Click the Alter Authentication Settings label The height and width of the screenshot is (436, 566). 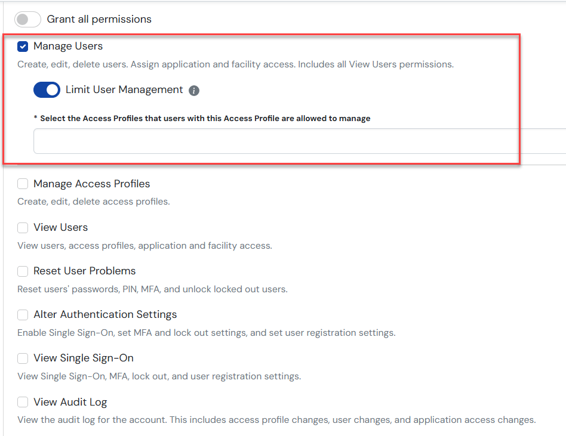pos(105,315)
